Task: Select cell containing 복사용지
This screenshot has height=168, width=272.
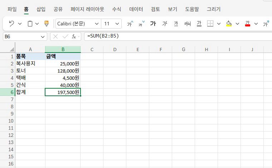Action: click(30, 64)
